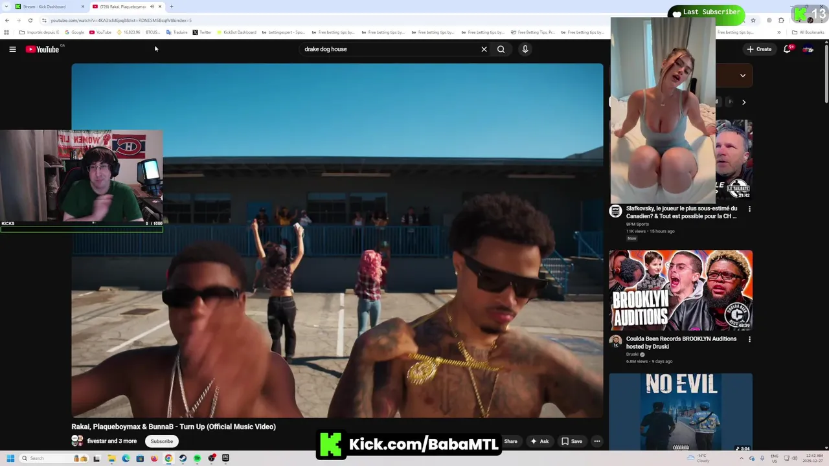Viewport: 829px width, 466px height.
Task: Clear the search text with the X
Action: coord(484,49)
